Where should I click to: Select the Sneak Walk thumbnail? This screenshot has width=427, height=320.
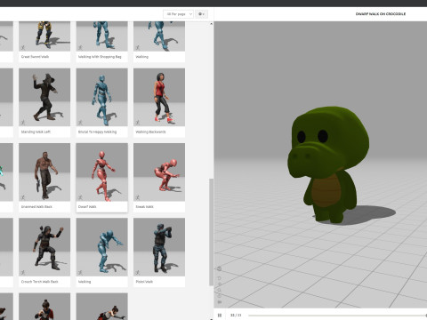pos(159,172)
